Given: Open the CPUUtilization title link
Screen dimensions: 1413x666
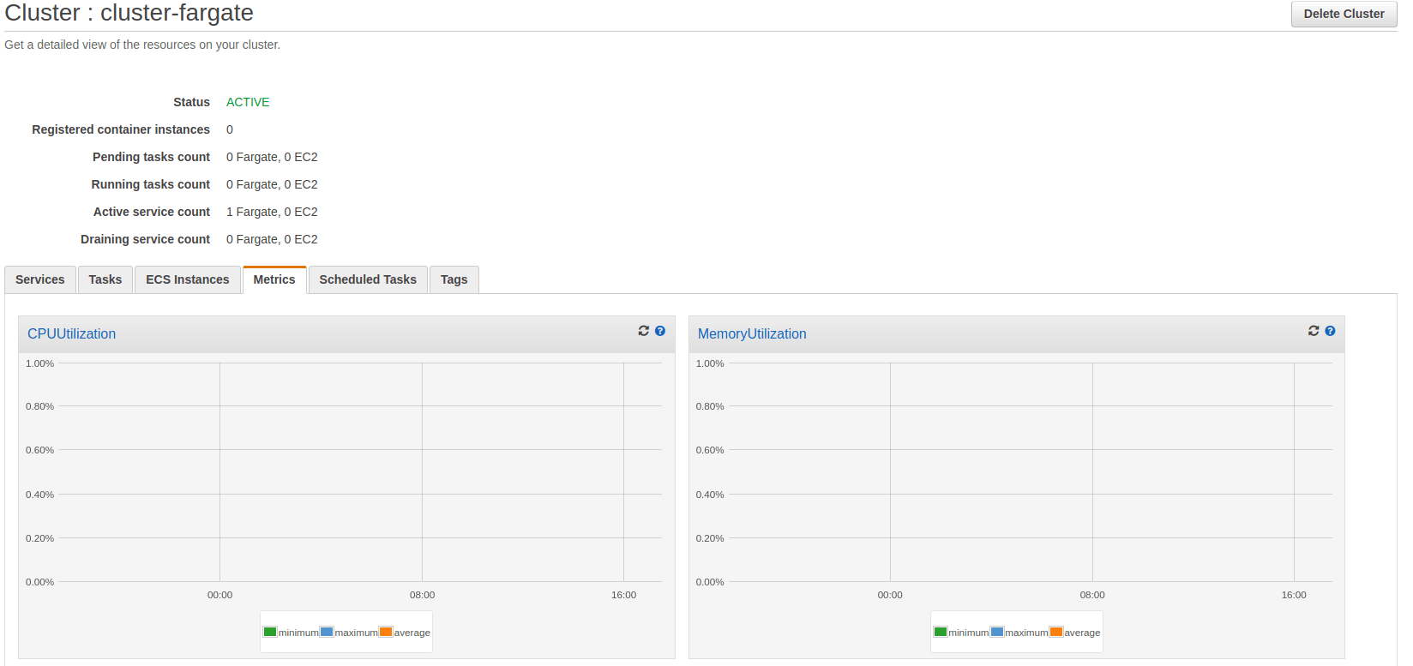Looking at the screenshot, I should tap(71, 334).
